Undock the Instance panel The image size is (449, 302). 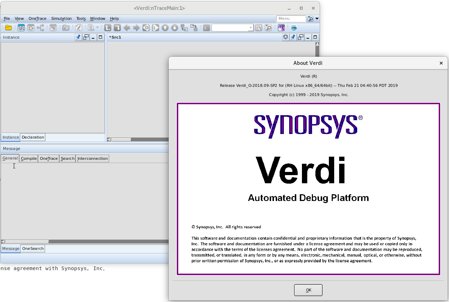click(x=86, y=37)
